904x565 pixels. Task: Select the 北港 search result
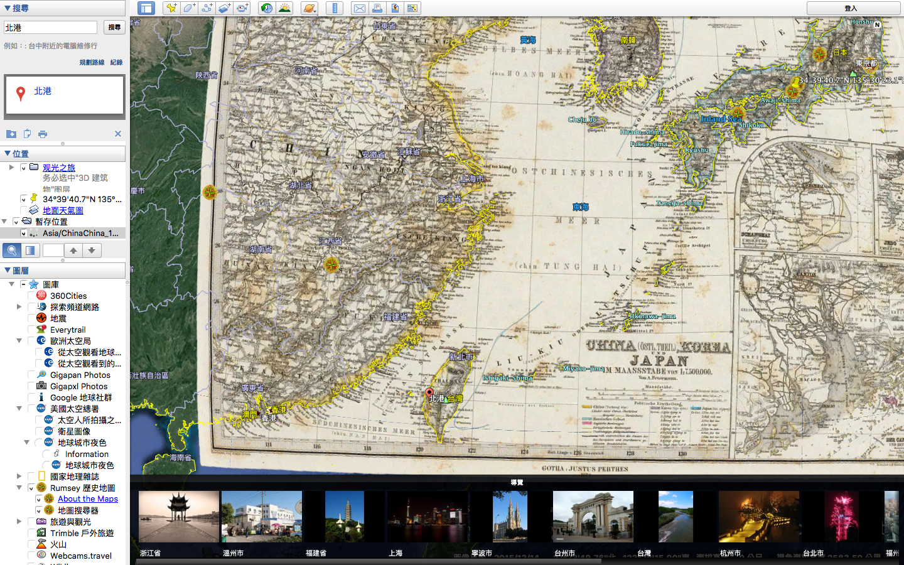click(65, 95)
